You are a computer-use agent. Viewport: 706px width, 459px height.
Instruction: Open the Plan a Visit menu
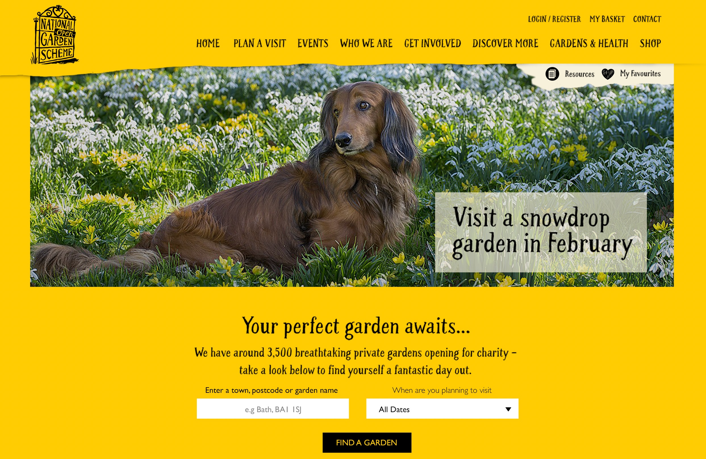(260, 43)
